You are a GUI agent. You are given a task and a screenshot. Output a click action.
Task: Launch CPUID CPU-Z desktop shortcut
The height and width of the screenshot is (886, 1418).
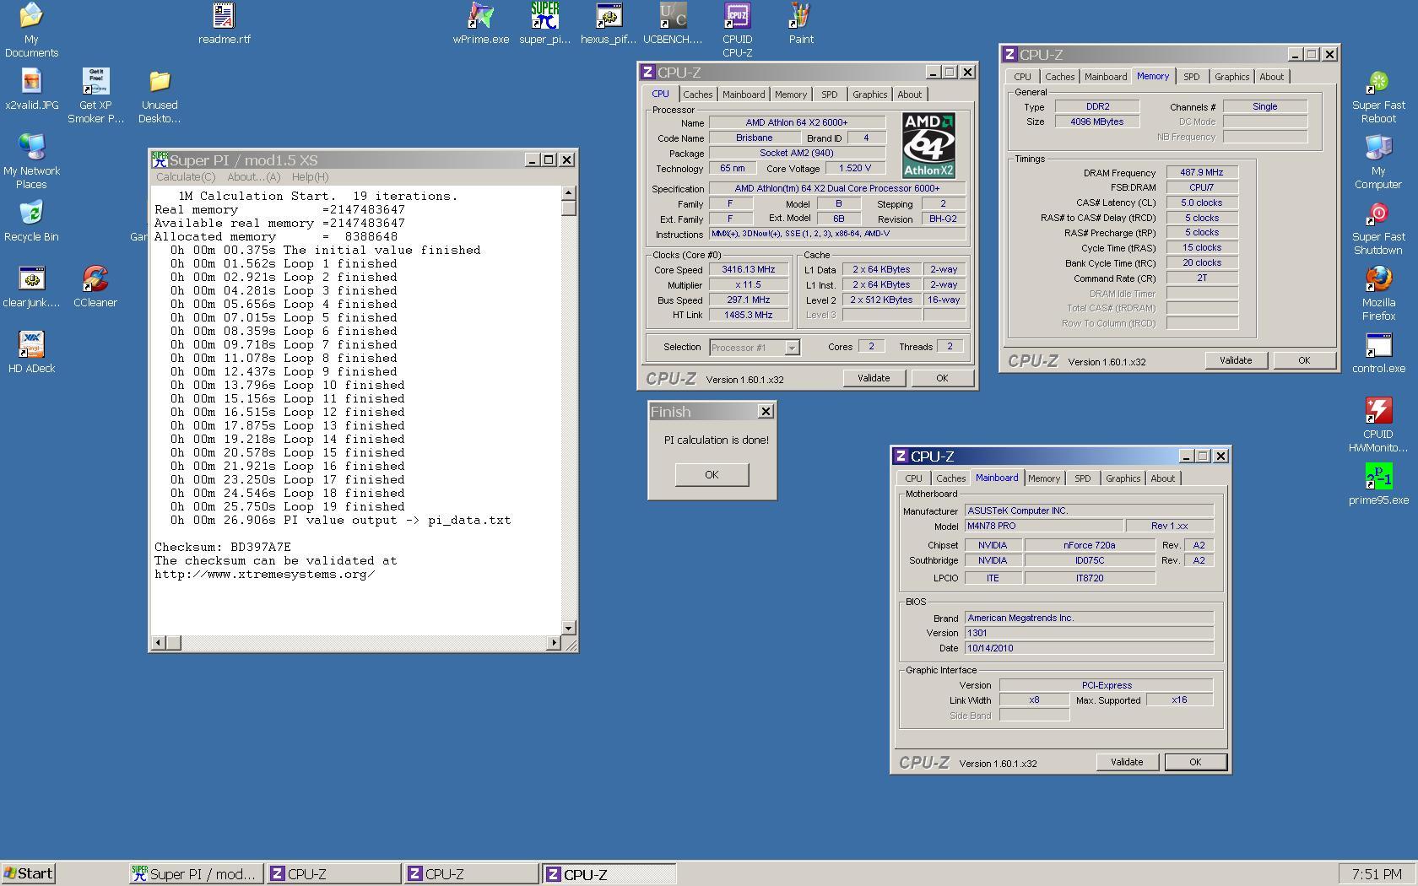(737, 30)
